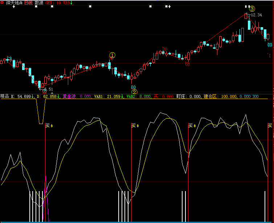Click the 精品 indicator name label
This screenshot has height=223, width=274.
tap(5, 96)
